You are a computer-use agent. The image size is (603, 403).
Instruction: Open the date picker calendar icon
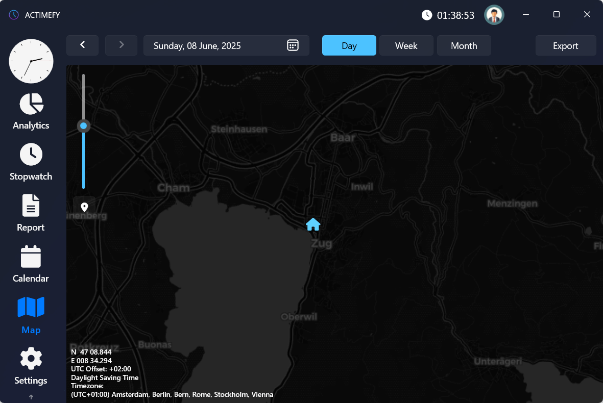292,45
